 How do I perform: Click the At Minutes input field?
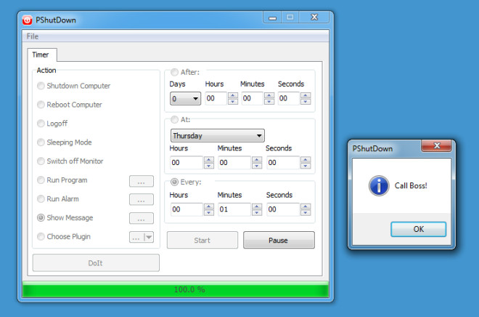coord(234,162)
